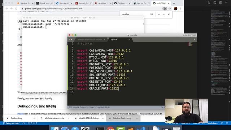Go forward in Chrome history

[12, 9]
